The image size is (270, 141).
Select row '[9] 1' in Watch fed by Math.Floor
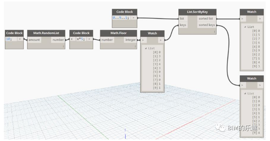point(157,88)
